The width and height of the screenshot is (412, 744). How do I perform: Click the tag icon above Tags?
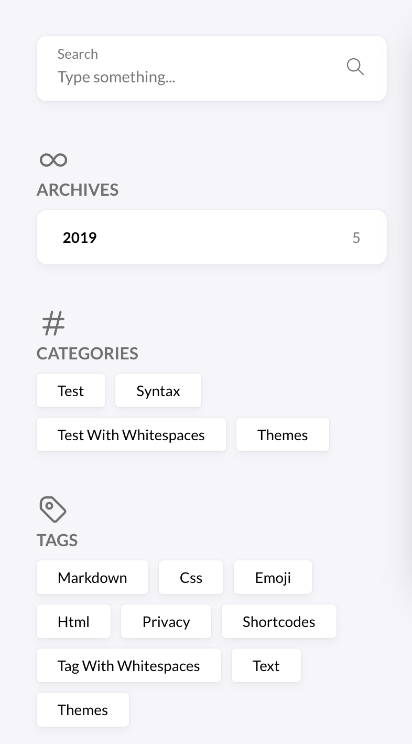tap(53, 509)
